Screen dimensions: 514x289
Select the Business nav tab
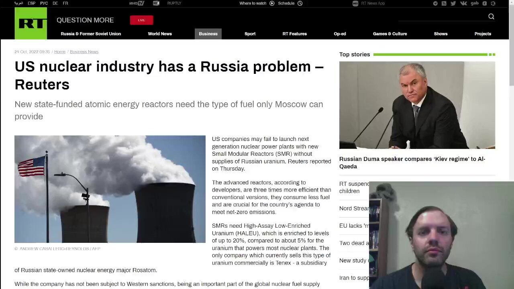[208, 34]
